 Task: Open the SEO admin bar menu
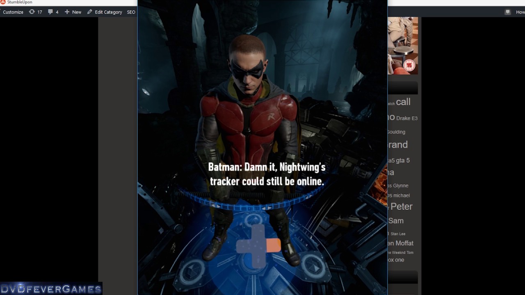(131, 12)
